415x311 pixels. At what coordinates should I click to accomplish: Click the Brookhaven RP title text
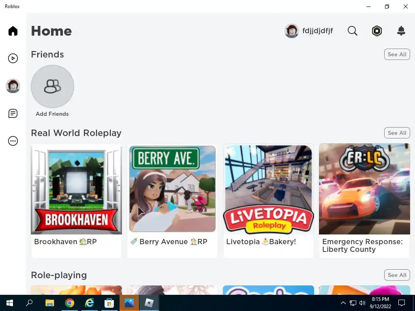coord(65,242)
